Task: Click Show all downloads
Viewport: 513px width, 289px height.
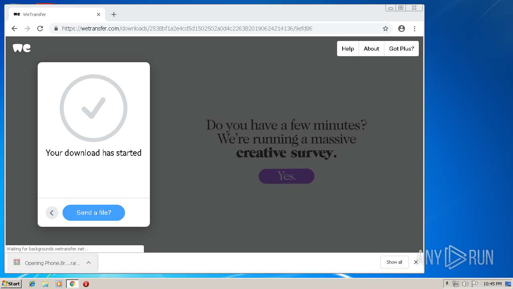Action: [x=394, y=262]
